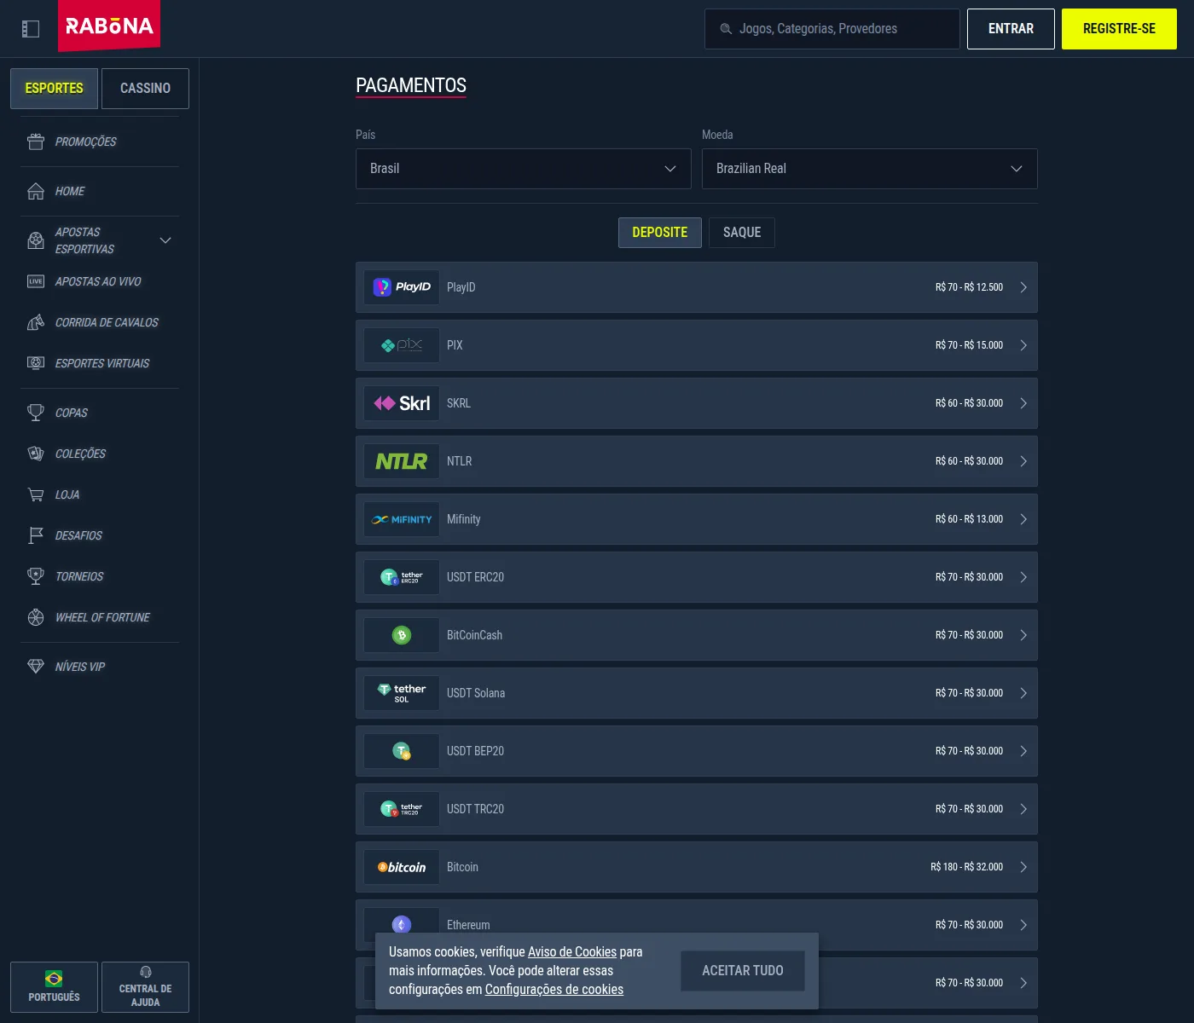Viewport: 1194px width, 1023px height.
Task: Select the Bitcoin payment logo
Action: coord(402,867)
